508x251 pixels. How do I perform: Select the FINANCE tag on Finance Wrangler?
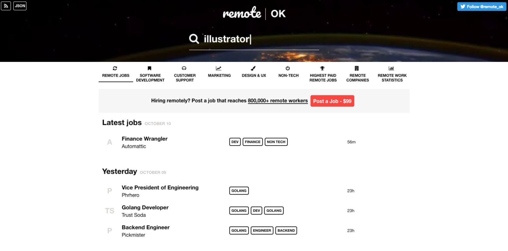(252, 142)
